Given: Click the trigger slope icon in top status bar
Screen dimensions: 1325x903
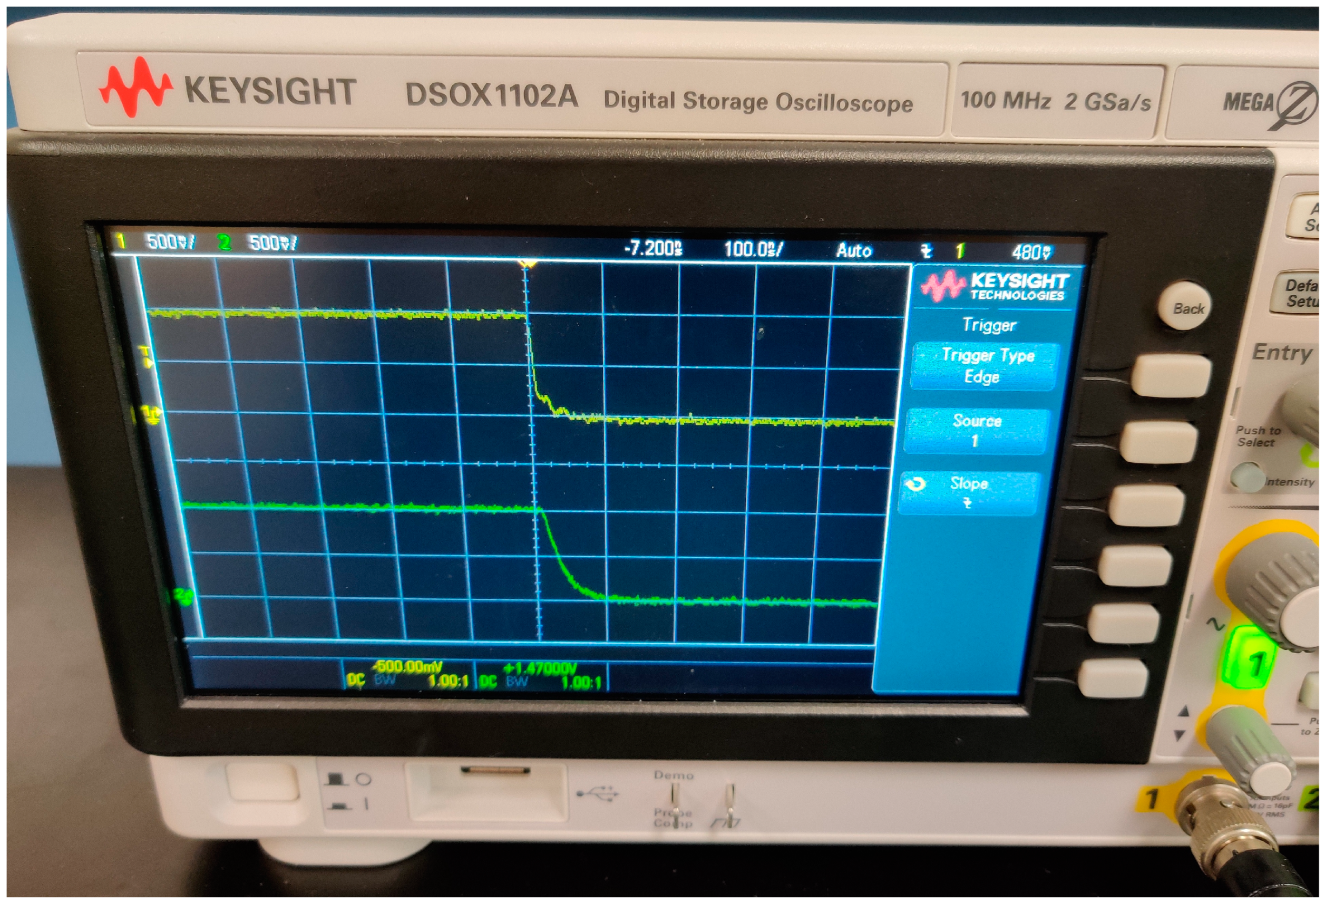Looking at the screenshot, I should click(x=927, y=251).
